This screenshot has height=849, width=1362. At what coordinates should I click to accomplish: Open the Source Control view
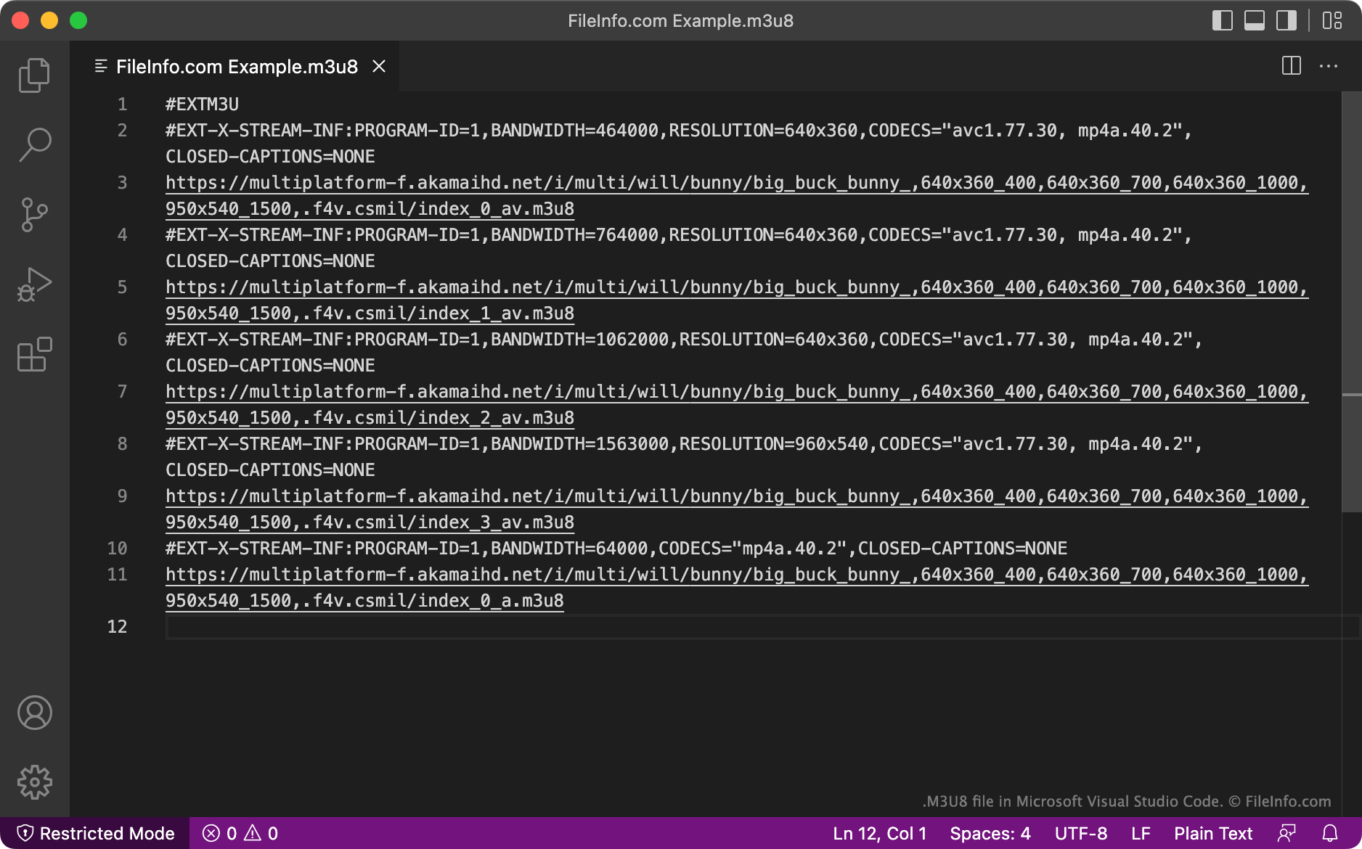(34, 213)
